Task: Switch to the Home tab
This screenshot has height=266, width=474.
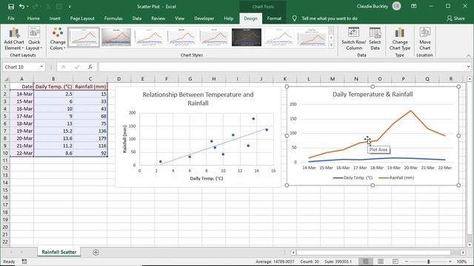Action: coord(33,18)
